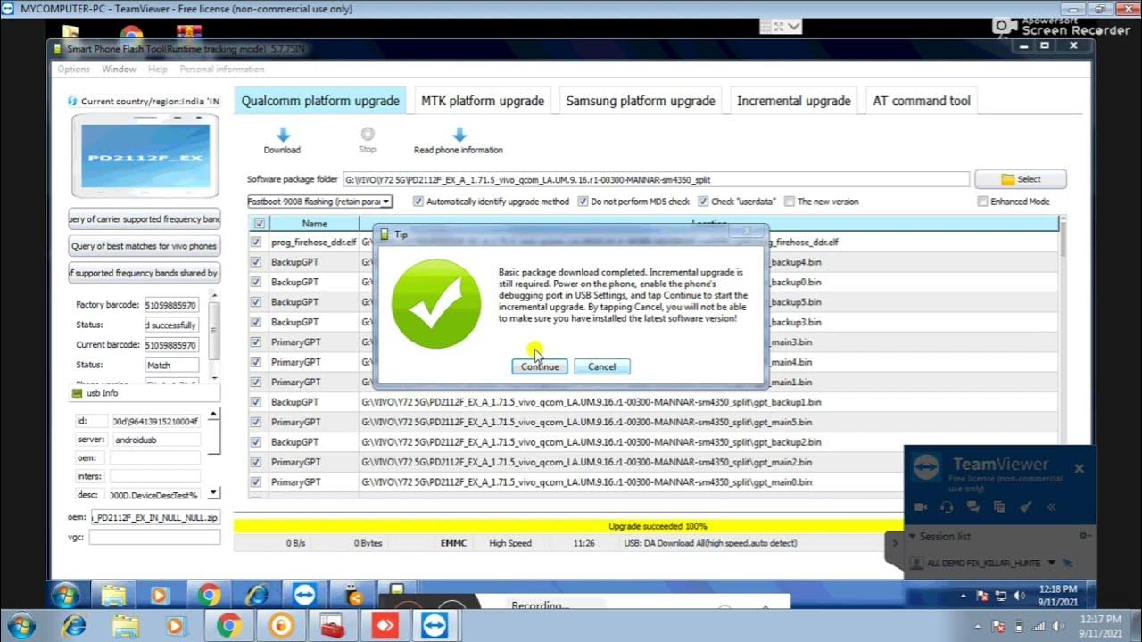Toggle select-all checkbox in table header
The width and height of the screenshot is (1142, 642).
259,224
